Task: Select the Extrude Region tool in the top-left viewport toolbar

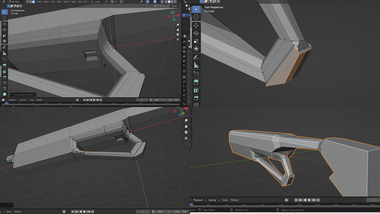Action: click(4, 66)
